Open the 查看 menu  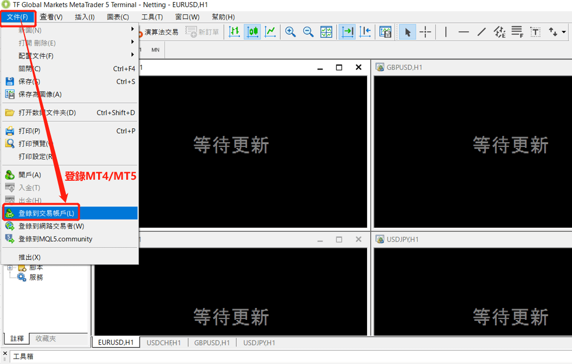pyautogui.click(x=49, y=16)
